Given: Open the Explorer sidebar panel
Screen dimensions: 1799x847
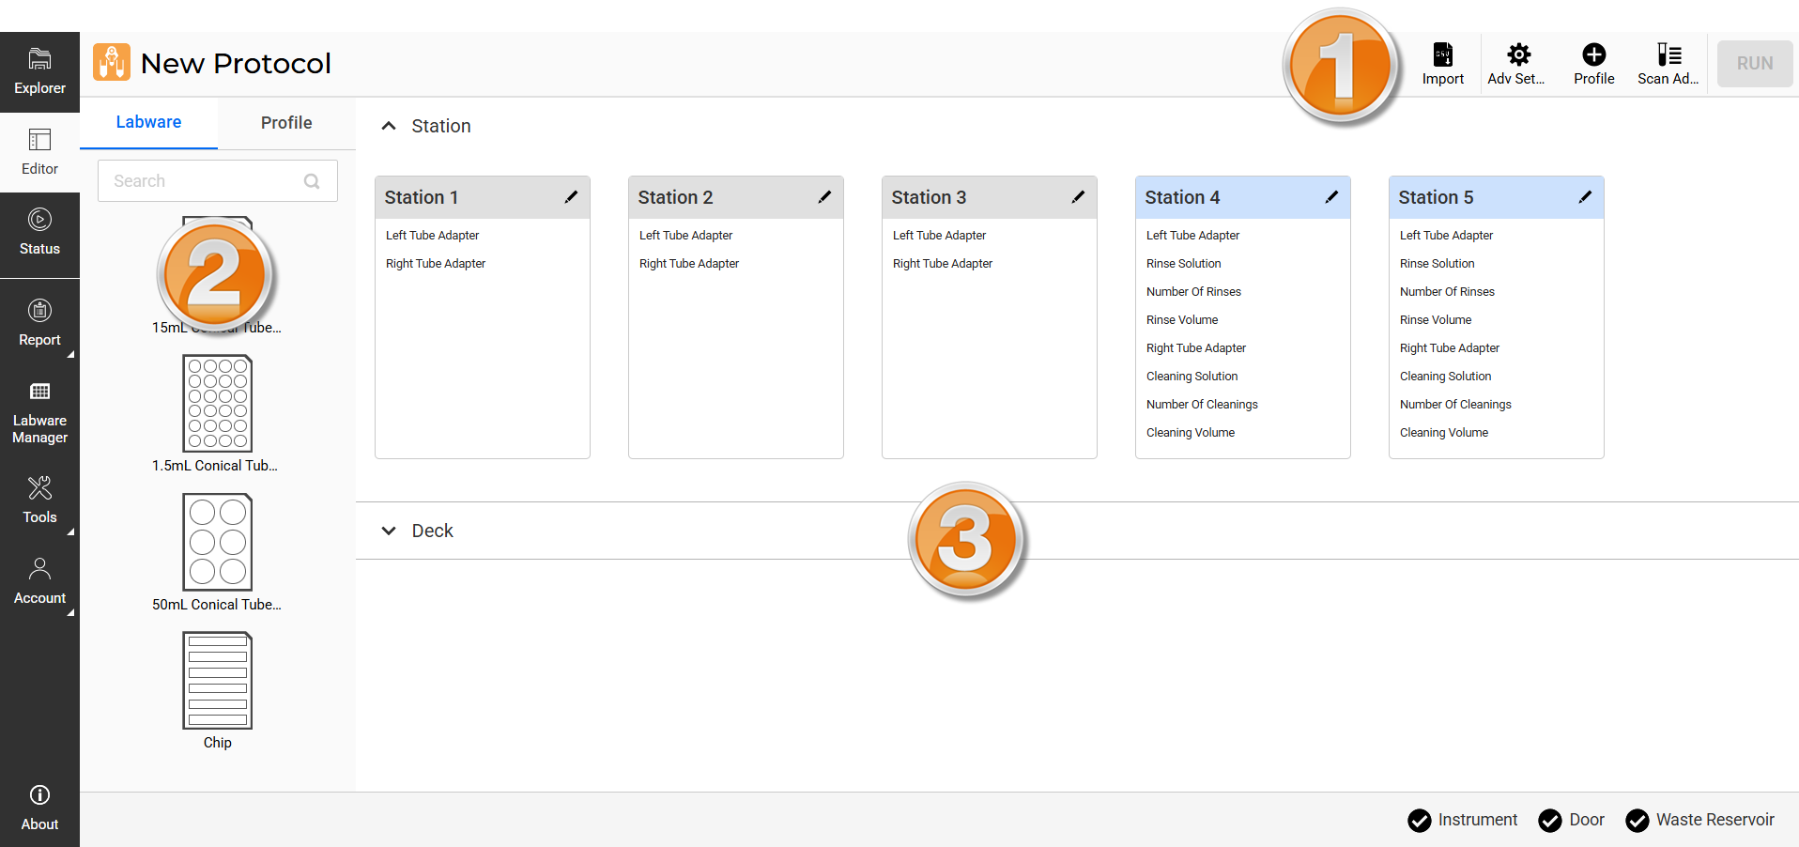Looking at the screenshot, I should click(x=39, y=71).
